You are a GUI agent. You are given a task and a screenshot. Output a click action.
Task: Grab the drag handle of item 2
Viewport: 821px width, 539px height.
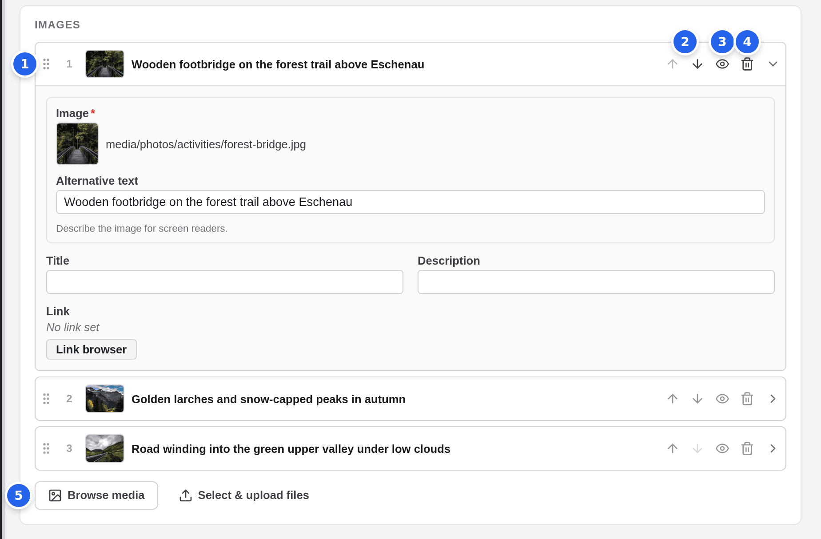click(46, 399)
